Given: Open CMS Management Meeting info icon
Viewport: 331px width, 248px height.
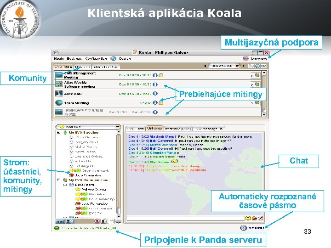Looking at the screenshot, I should pyautogui.click(x=155, y=75).
